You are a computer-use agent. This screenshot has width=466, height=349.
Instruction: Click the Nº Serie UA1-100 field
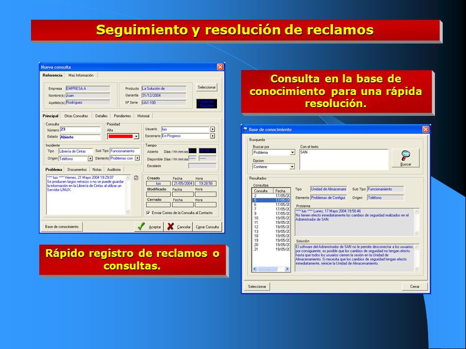pos(164,103)
